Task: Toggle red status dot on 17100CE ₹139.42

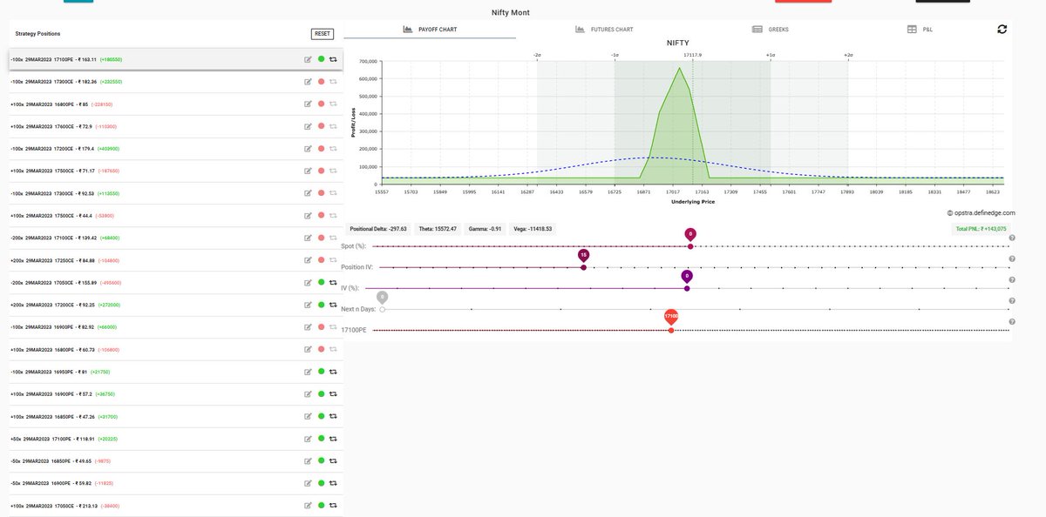Action: 321,238
